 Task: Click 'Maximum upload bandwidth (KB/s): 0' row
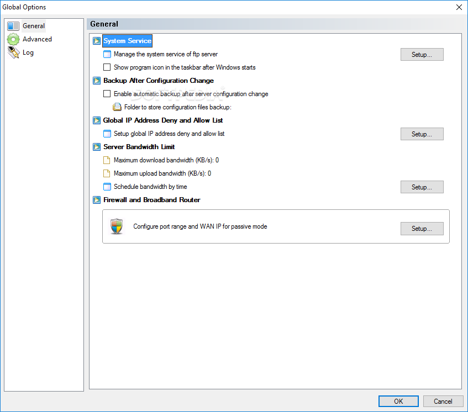[x=162, y=173]
